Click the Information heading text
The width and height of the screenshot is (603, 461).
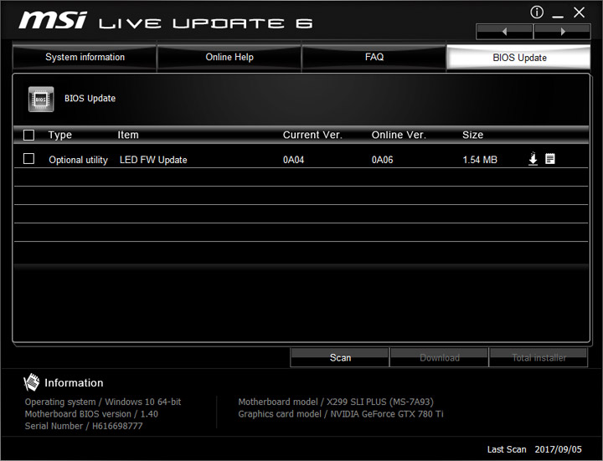(x=74, y=382)
